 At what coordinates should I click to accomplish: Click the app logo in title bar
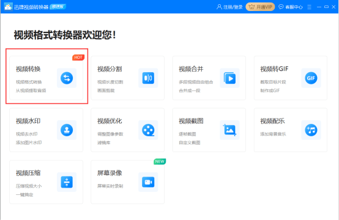[x=9, y=7]
